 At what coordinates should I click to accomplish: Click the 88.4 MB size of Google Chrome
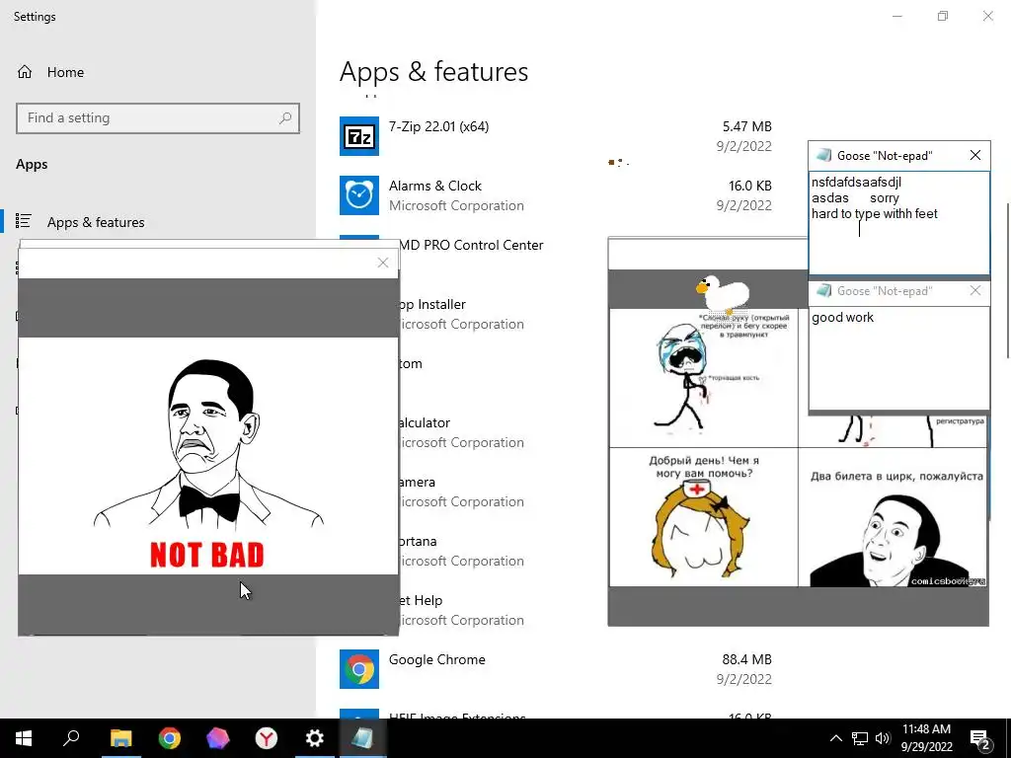click(746, 659)
